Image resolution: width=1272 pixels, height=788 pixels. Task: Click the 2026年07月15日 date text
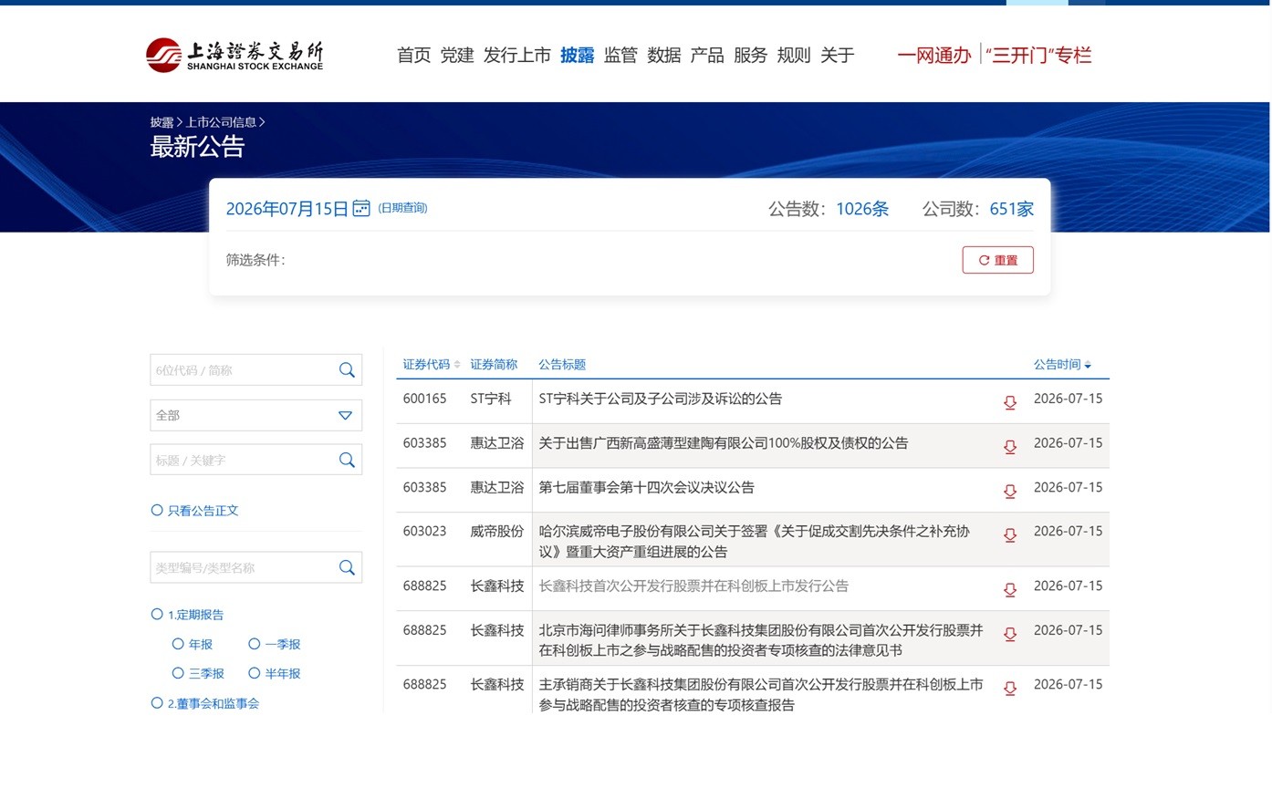(287, 209)
